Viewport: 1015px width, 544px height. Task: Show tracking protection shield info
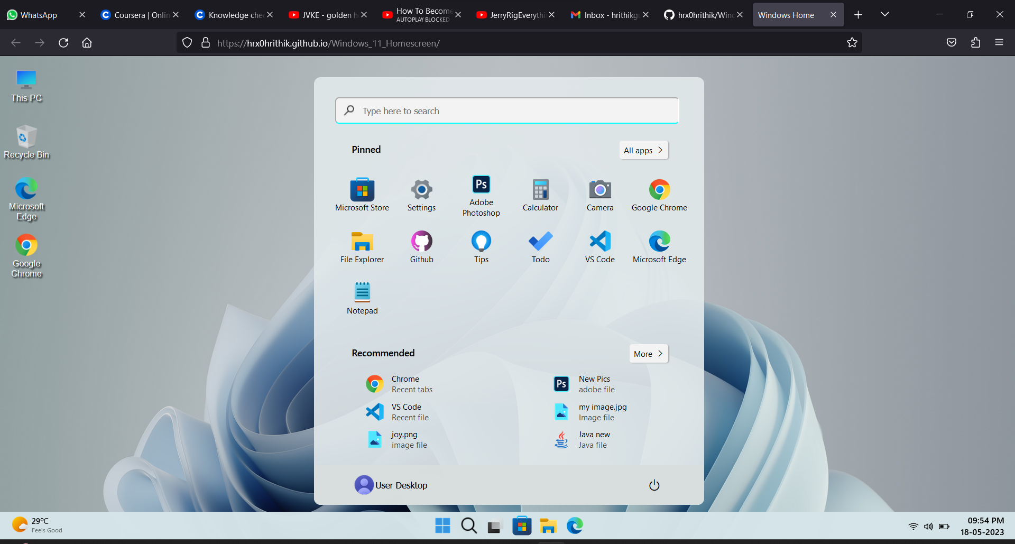tap(187, 43)
